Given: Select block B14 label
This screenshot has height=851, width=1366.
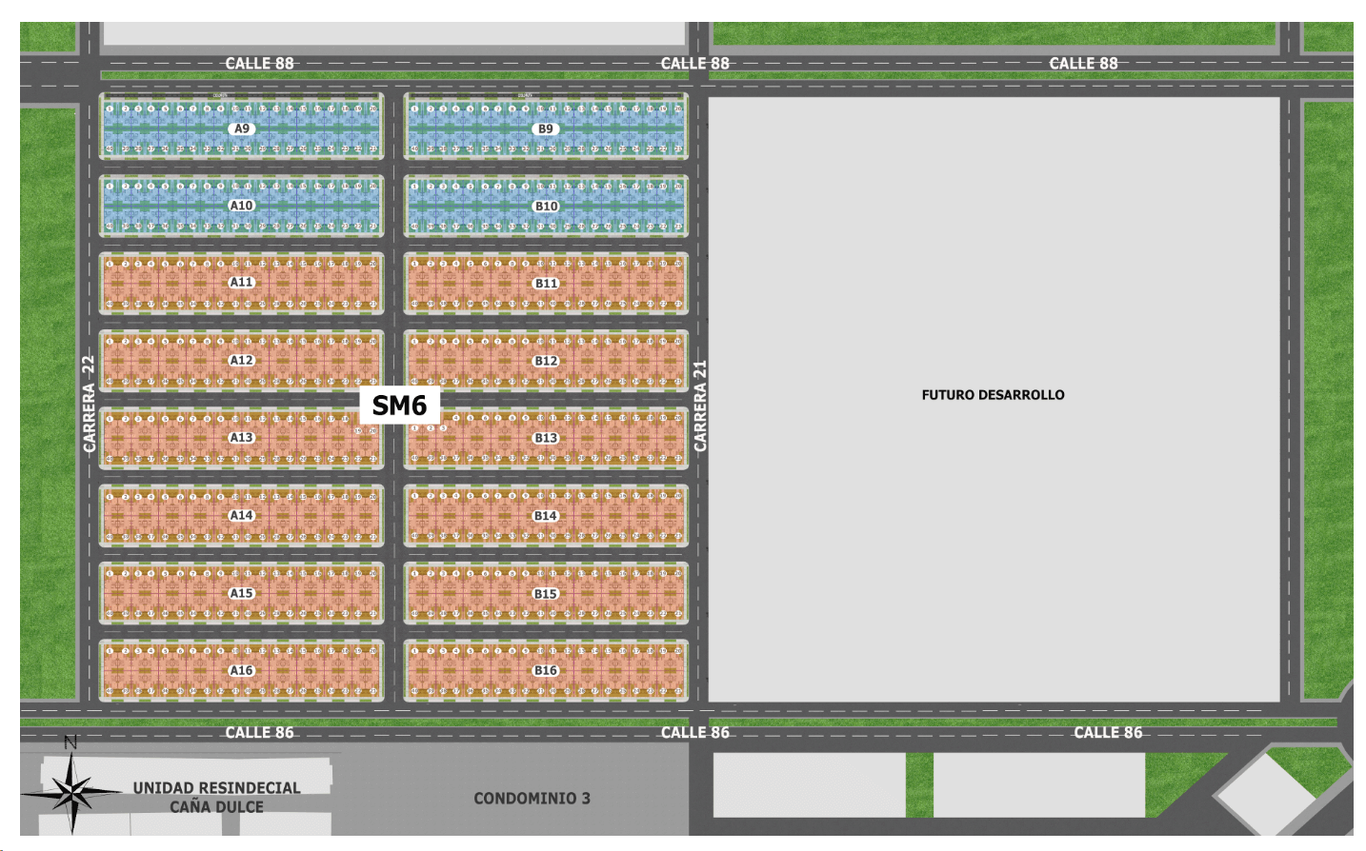Looking at the screenshot, I should coord(546,515).
